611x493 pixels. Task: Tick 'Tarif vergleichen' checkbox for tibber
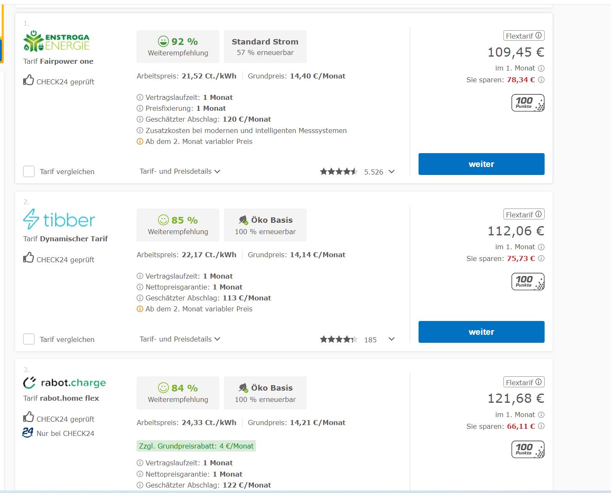(29, 339)
